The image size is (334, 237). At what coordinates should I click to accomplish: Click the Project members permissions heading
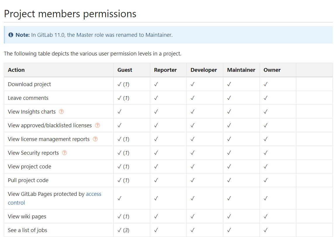(x=70, y=14)
